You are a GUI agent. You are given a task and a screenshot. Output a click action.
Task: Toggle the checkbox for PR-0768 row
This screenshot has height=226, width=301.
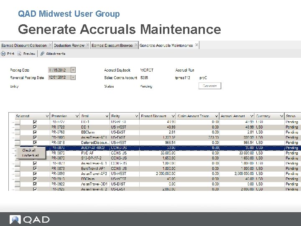click(x=35, y=132)
